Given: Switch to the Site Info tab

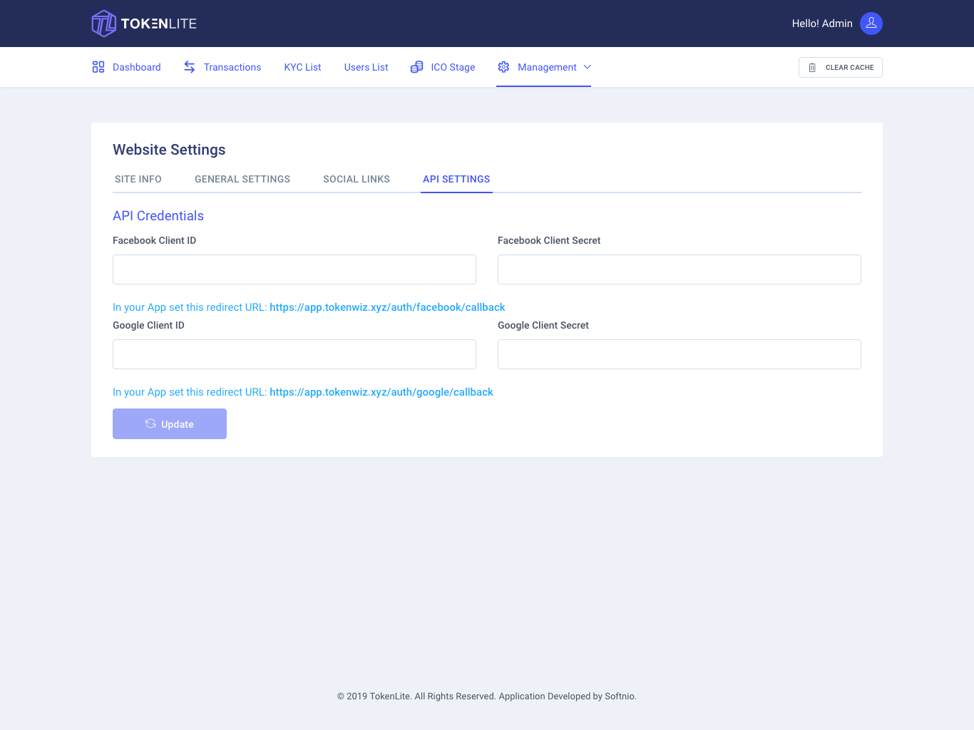Looking at the screenshot, I should [138, 179].
